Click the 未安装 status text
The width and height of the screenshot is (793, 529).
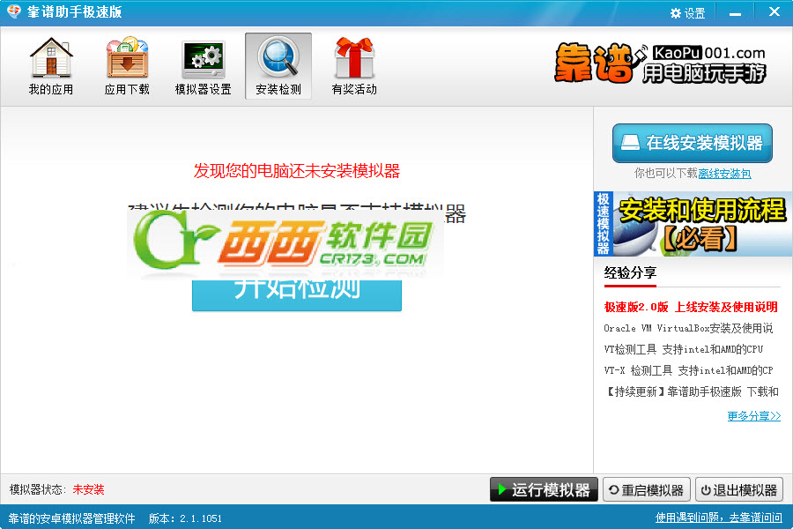(x=88, y=489)
